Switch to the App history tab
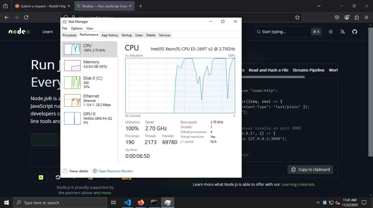The height and width of the screenshot is (208, 373). [x=110, y=35]
